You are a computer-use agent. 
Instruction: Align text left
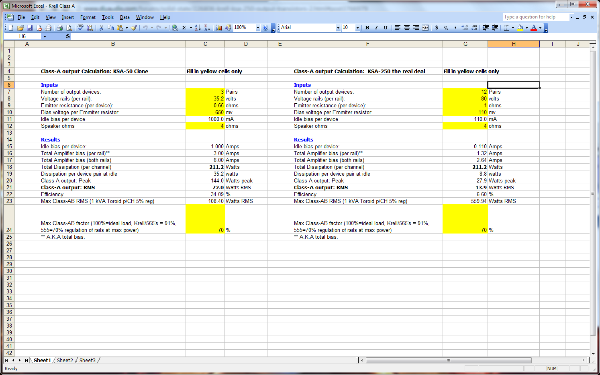397,28
